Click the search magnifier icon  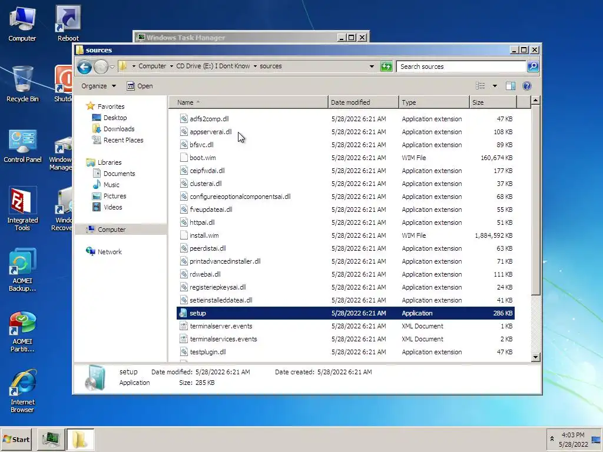533,67
